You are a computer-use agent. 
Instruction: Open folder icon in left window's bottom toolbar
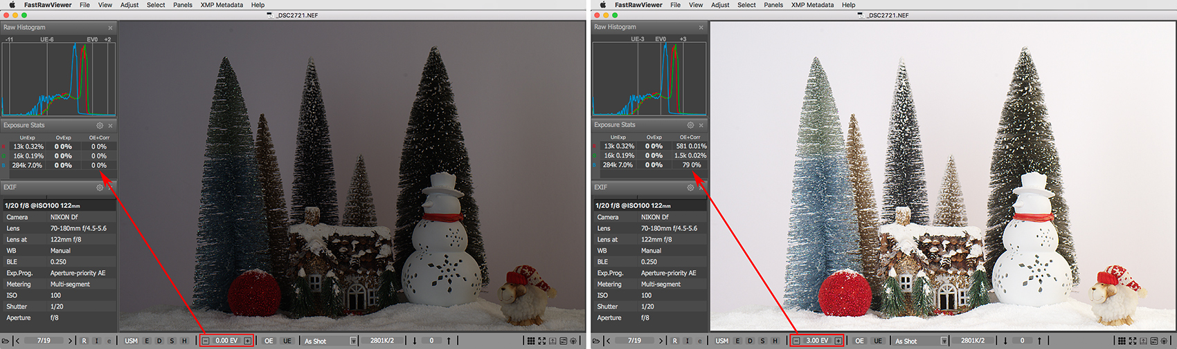click(x=6, y=341)
